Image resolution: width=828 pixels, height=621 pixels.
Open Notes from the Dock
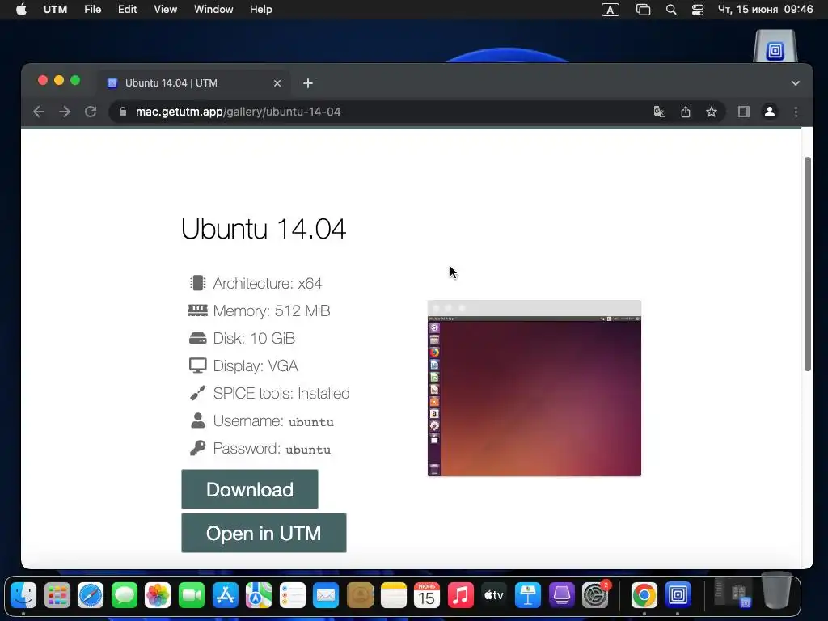(x=394, y=596)
